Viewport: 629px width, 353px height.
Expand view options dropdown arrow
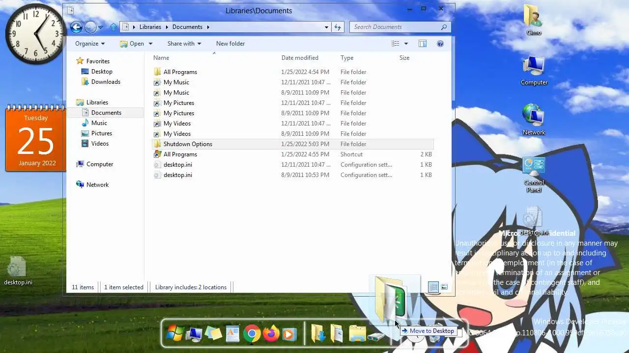click(406, 44)
